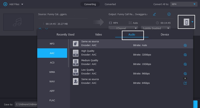Expand the Add Files dropdown arrow
200x108 pixels.
[x=22, y=4]
